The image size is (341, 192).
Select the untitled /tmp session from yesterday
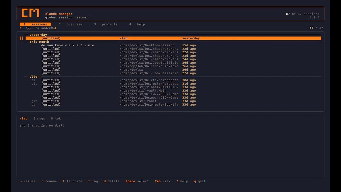click(173, 38)
